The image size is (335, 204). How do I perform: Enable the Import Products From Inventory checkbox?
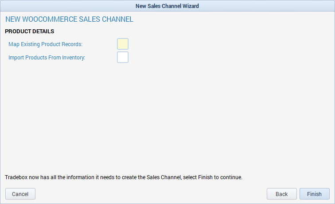(x=123, y=57)
